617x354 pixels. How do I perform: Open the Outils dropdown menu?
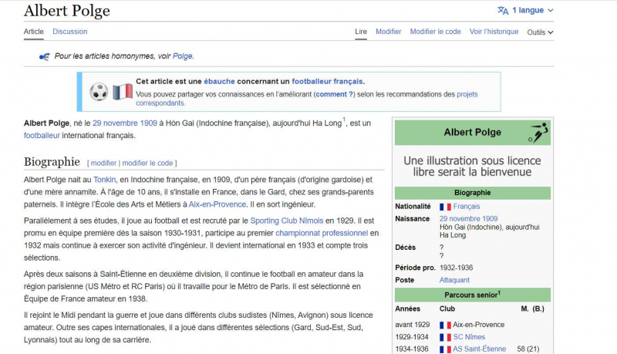pyautogui.click(x=540, y=32)
